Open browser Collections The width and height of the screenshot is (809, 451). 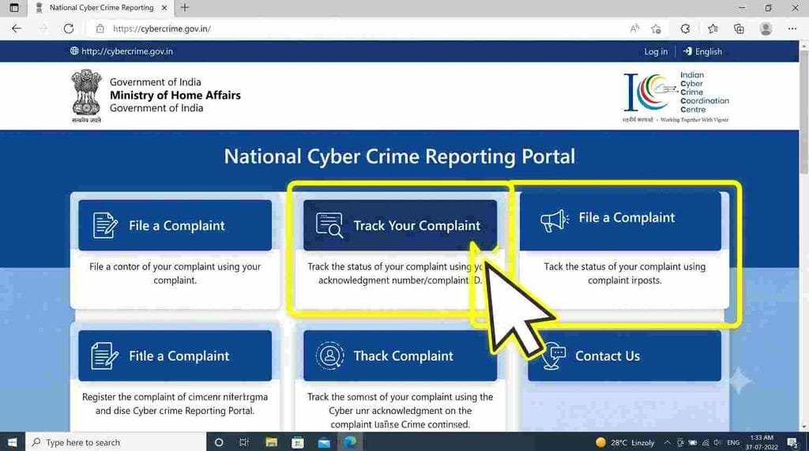[x=739, y=29]
